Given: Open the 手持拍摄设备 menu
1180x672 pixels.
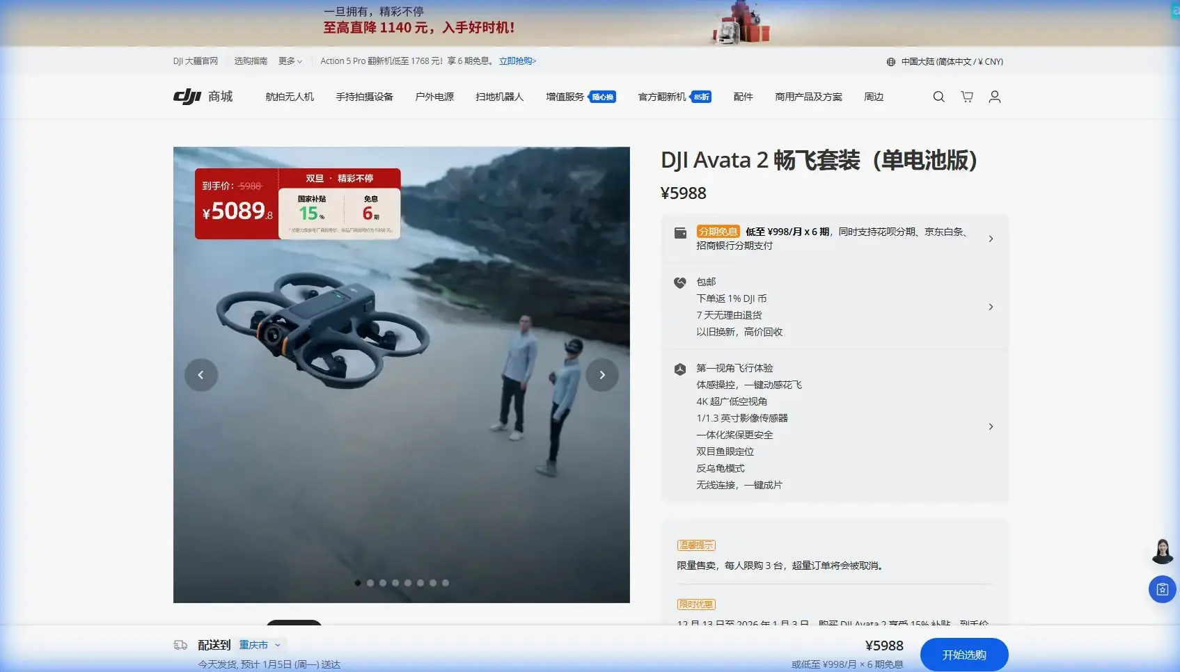Looking at the screenshot, I should point(365,97).
